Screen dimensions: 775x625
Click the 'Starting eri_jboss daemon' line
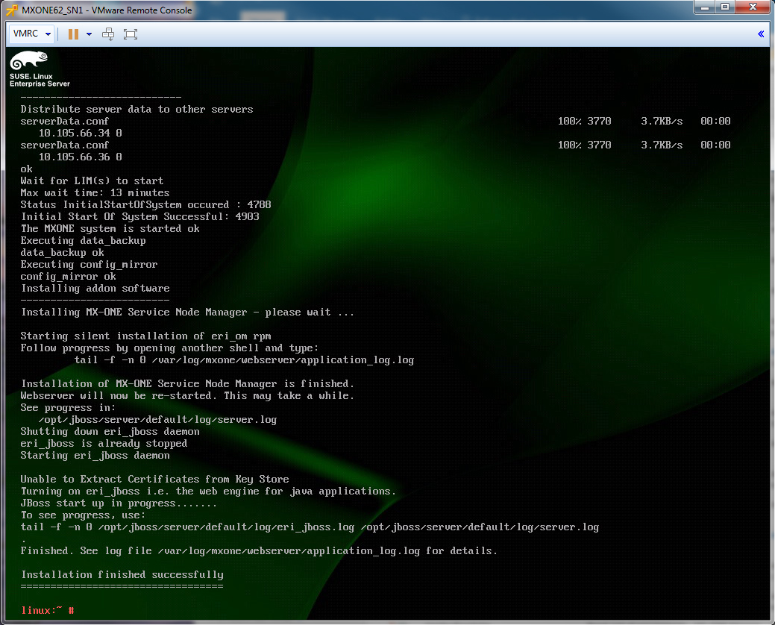tap(95, 455)
